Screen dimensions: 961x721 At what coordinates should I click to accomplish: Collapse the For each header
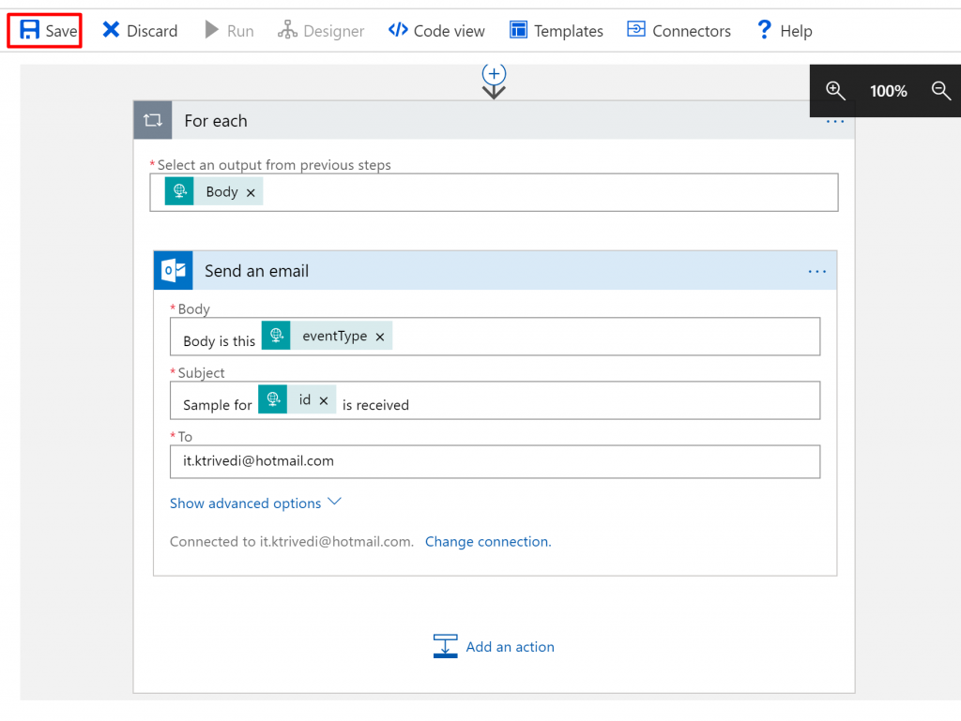(494, 121)
